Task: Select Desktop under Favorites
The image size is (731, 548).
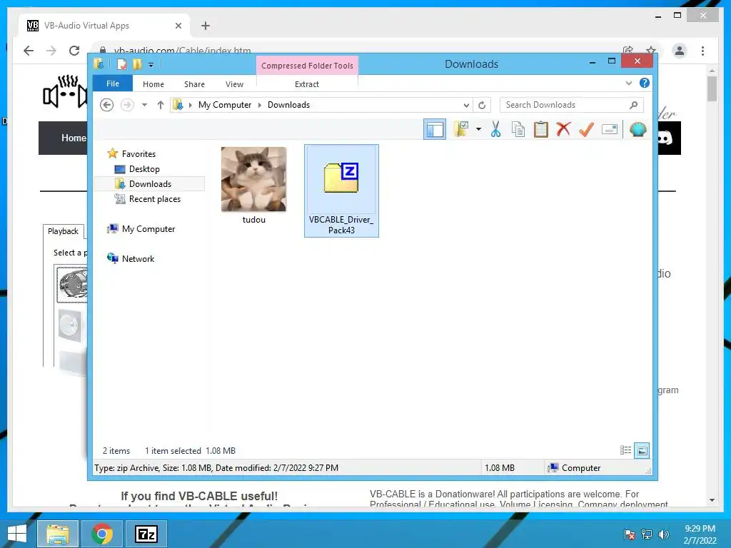Action: [x=144, y=168]
